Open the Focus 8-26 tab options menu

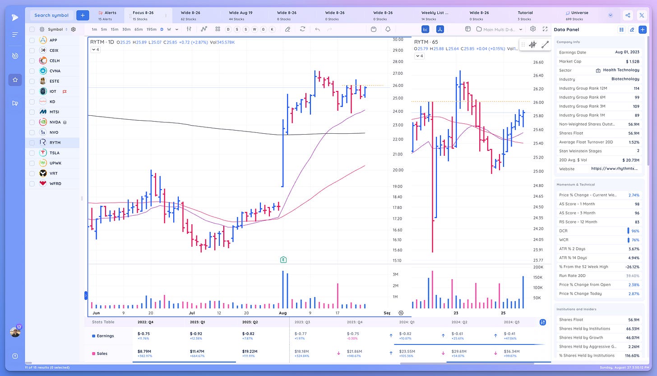(x=166, y=15)
